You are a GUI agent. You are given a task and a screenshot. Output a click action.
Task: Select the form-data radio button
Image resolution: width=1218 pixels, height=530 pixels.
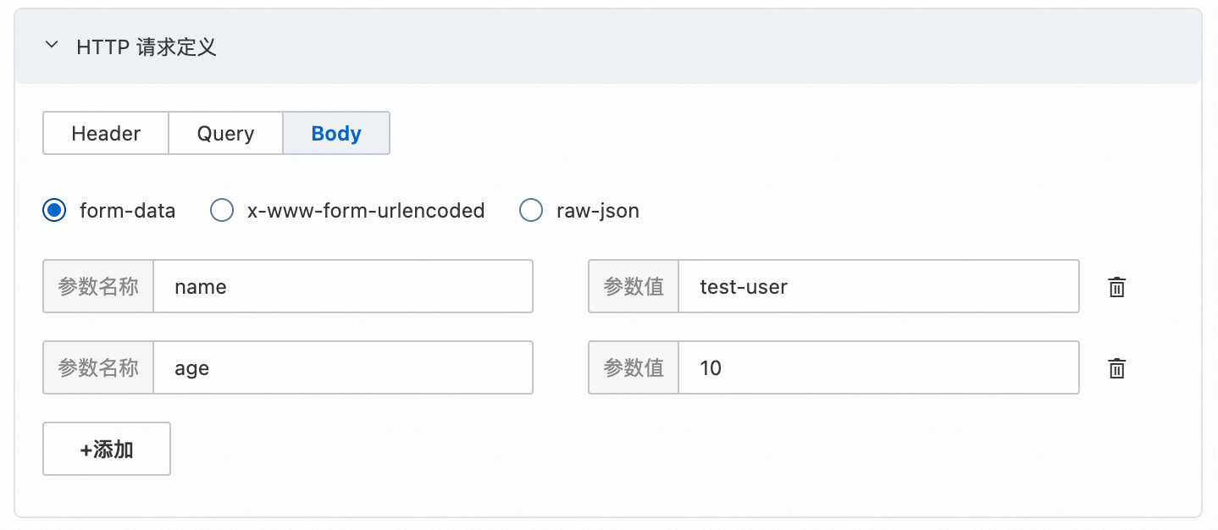[x=54, y=210]
